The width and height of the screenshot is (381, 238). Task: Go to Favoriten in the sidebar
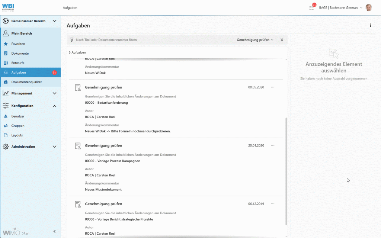(18, 44)
